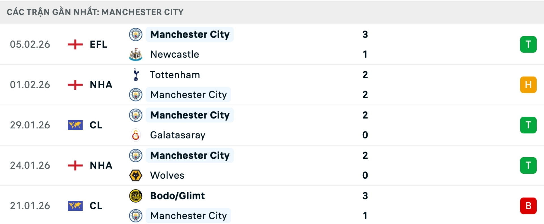Click the Manchester City club crest

pyautogui.click(x=136, y=35)
